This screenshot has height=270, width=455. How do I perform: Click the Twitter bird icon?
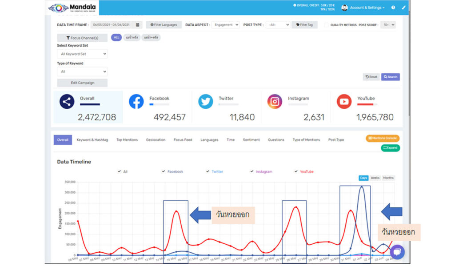(x=205, y=102)
